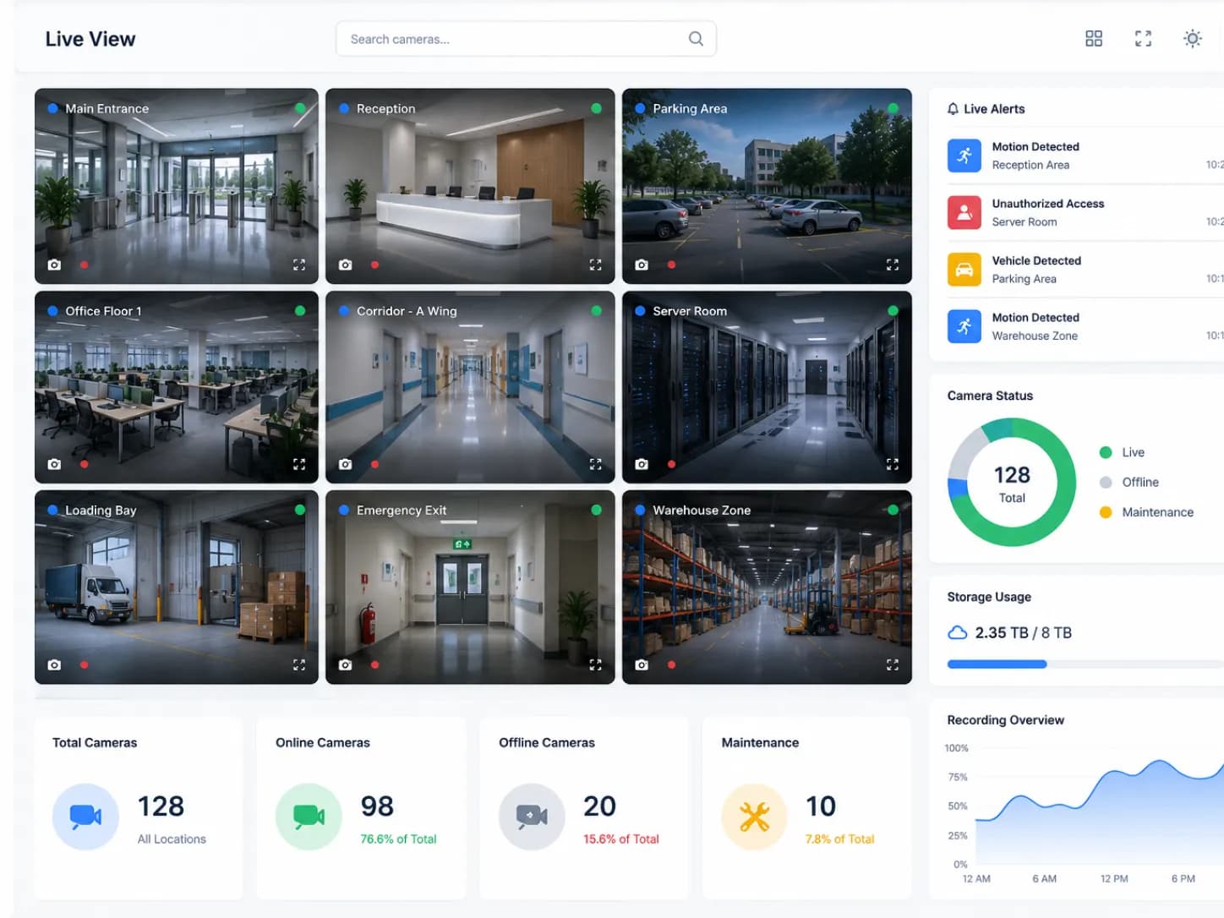1224x918 pixels.
Task: Open Motion Detected alert for Reception Area
Action: (1085, 156)
